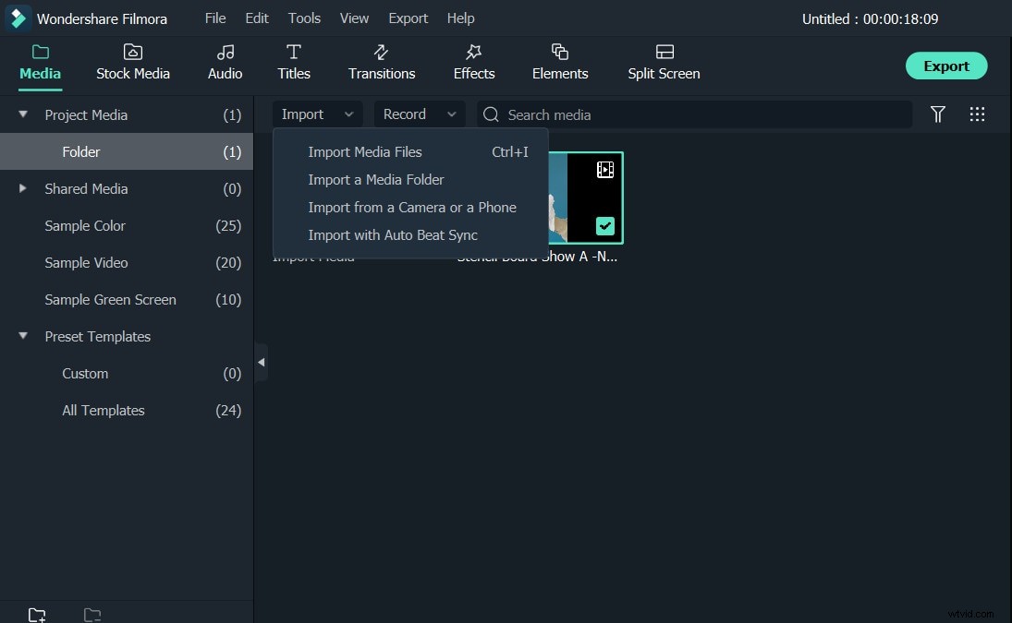Screen dimensions: 1012x623
Task: Open the Transitions panel
Action: click(382, 62)
